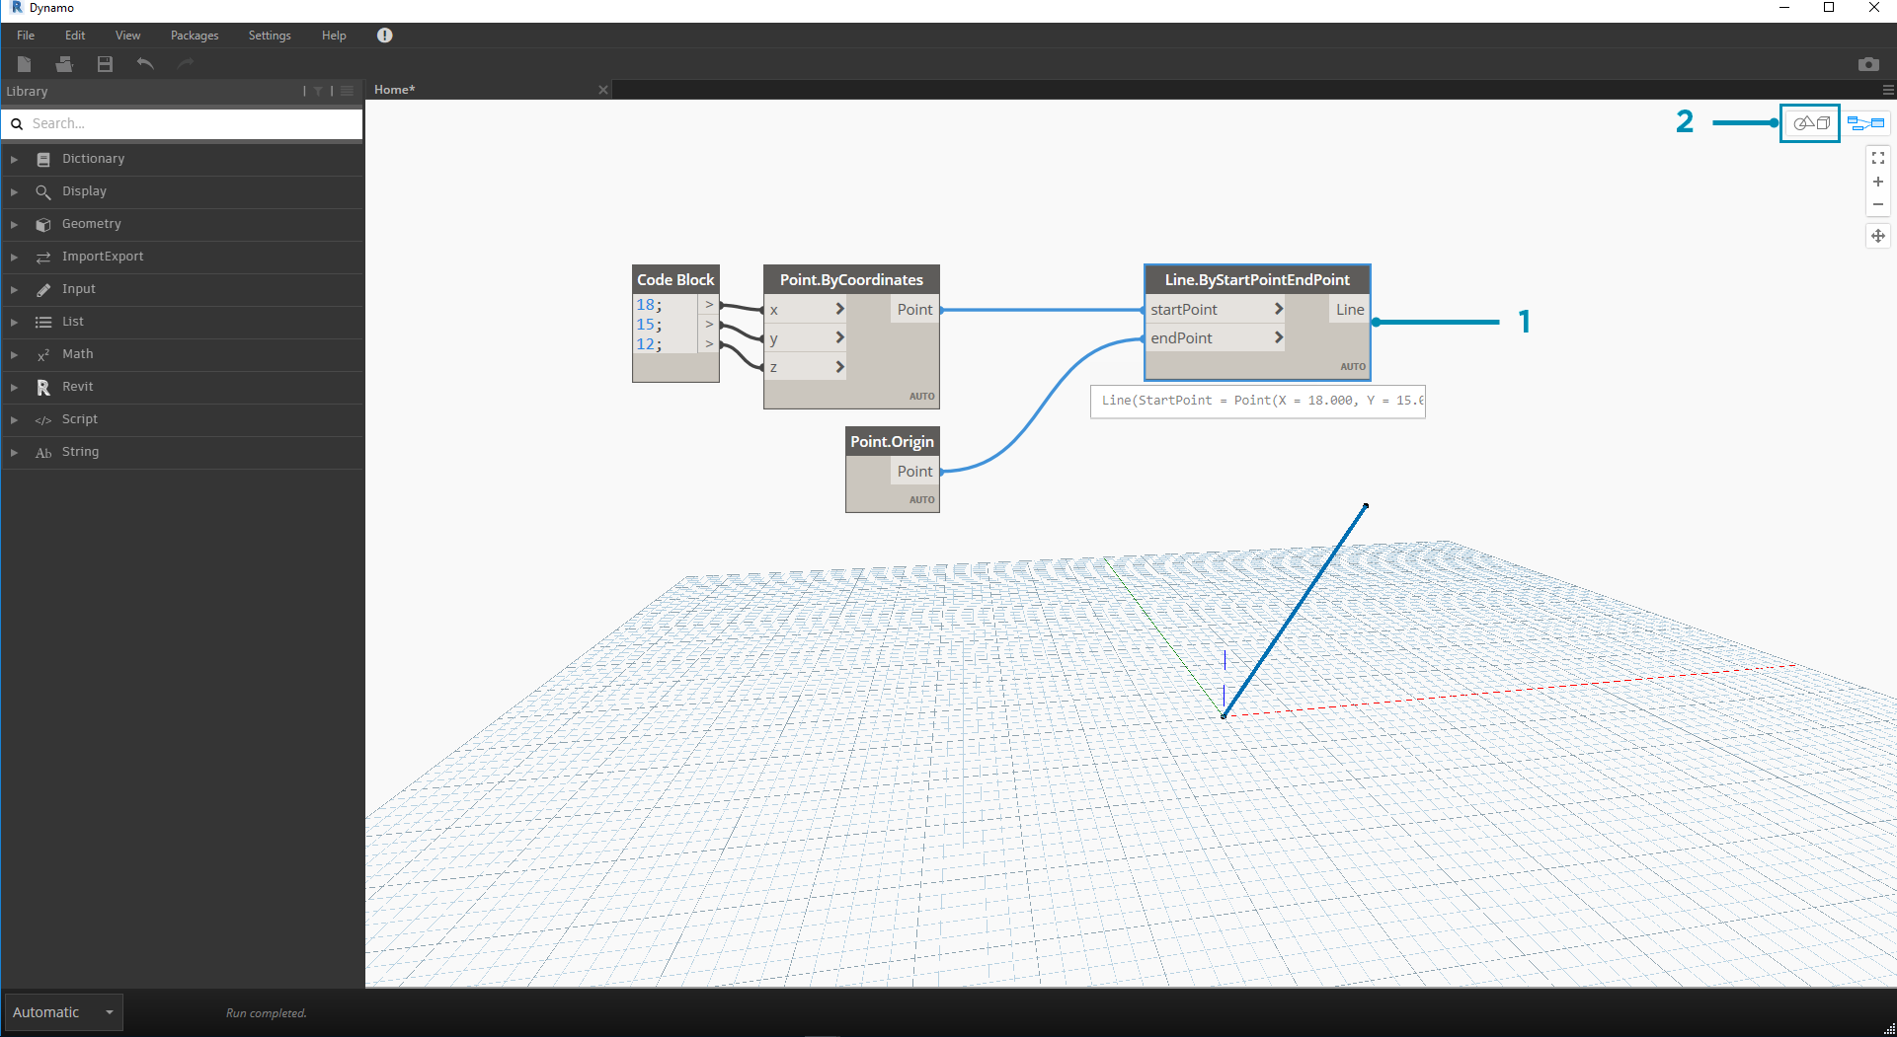Viewport: 1897px width, 1037px height.
Task: Click the camera export image icon
Action: (1867, 64)
